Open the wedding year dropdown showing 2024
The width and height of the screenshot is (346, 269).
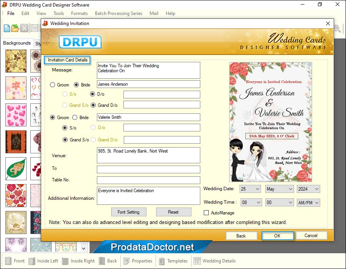(x=308, y=189)
